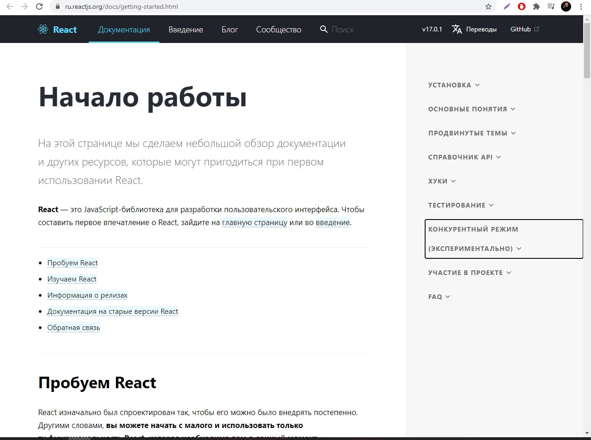591x440 pixels.
Task: Expand the Участие в проекте section
Action: coord(469,273)
